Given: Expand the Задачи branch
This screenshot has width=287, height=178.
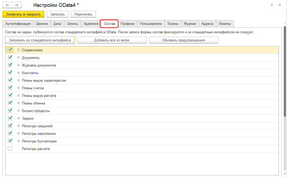Looking at the screenshot, I should click(x=18, y=118).
